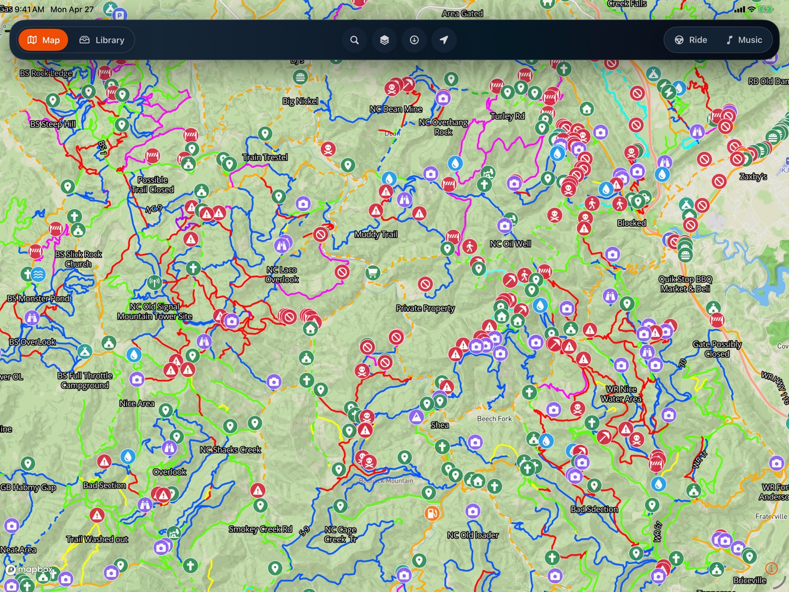
Task: Center the map on current location
Action: (x=444, y=40)
